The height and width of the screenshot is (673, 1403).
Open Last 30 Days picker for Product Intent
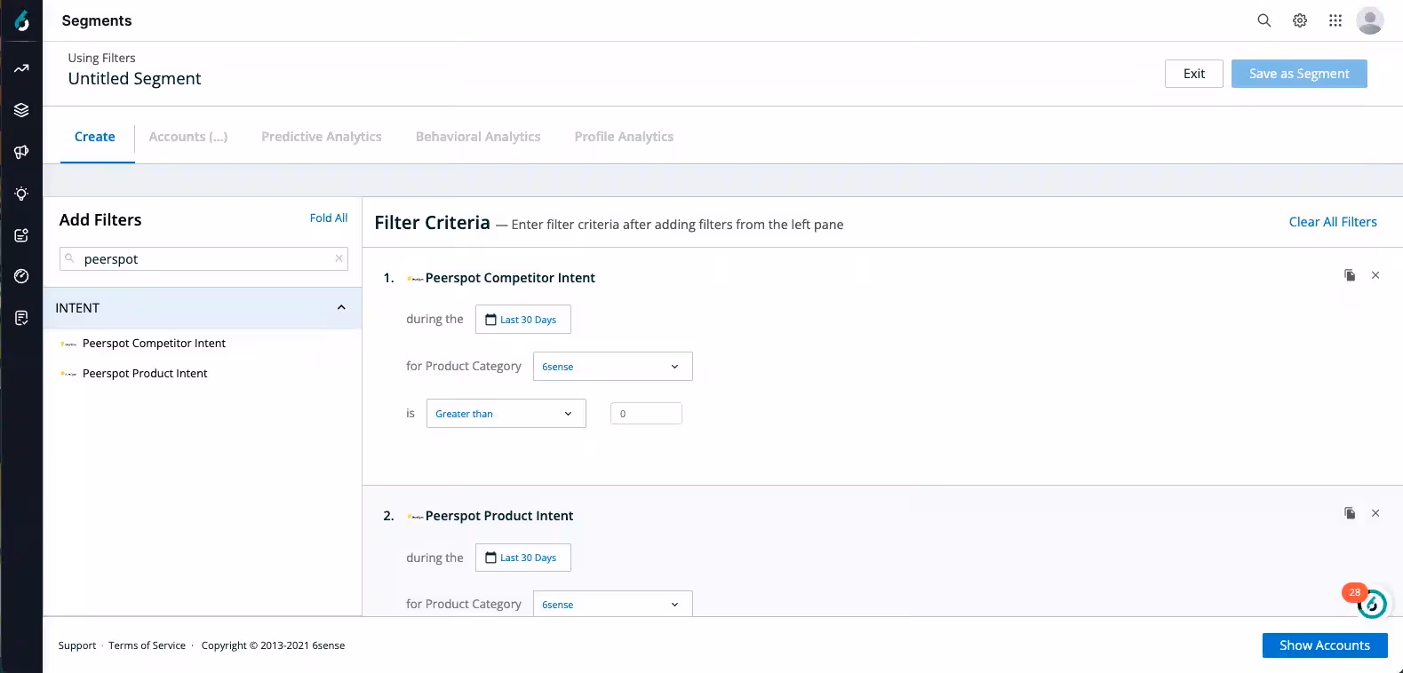pos(522,558)
